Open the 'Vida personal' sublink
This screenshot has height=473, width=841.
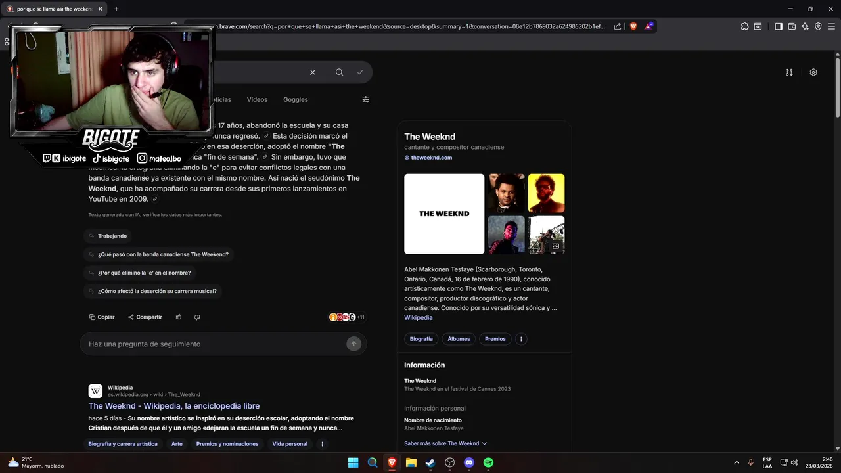pyautogui.click(x=290, y=444)
